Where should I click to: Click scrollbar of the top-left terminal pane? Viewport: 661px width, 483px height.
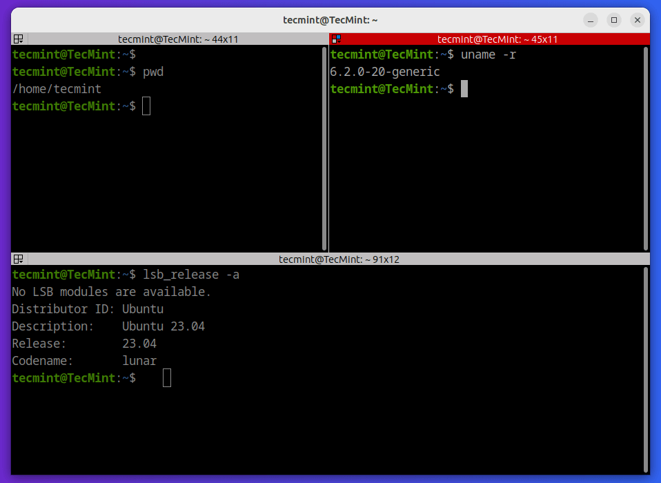[324, 148]
